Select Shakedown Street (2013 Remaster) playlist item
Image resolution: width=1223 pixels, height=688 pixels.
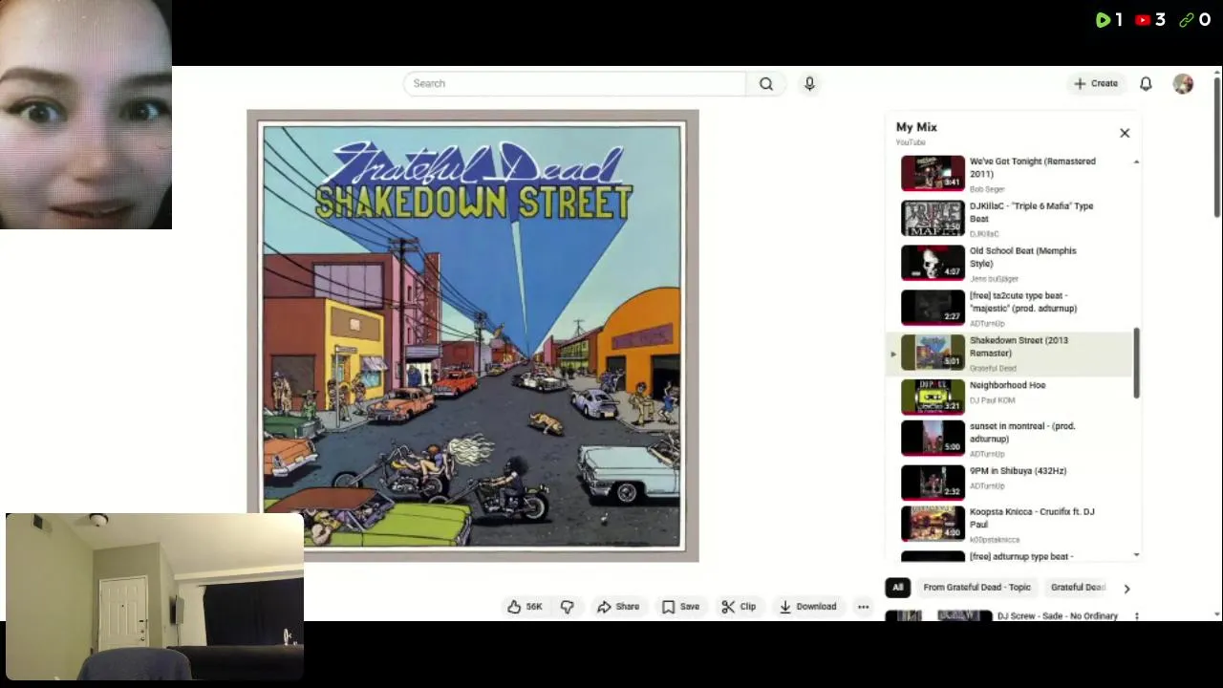(x=1009, y=353)
